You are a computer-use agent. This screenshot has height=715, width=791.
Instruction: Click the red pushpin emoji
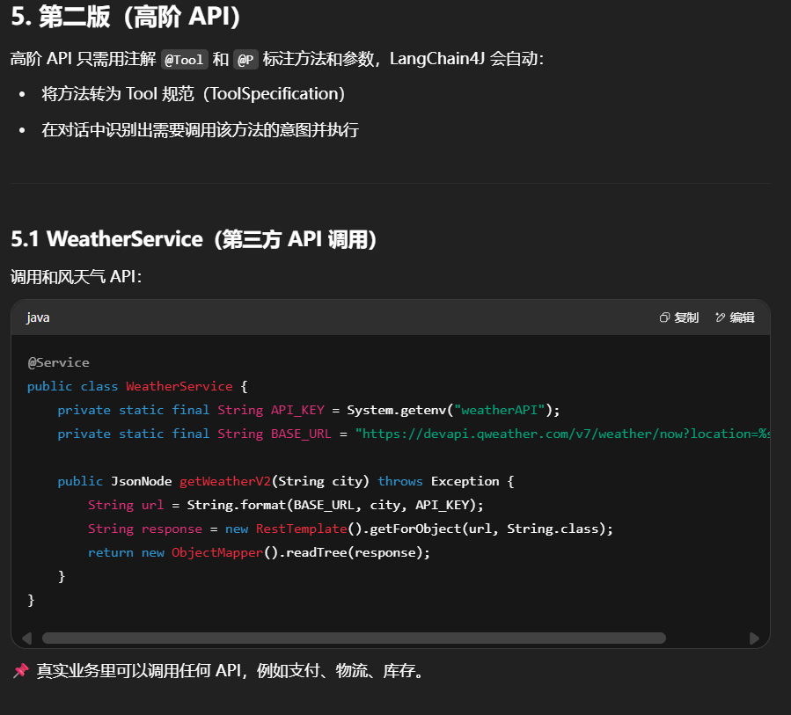20,671
